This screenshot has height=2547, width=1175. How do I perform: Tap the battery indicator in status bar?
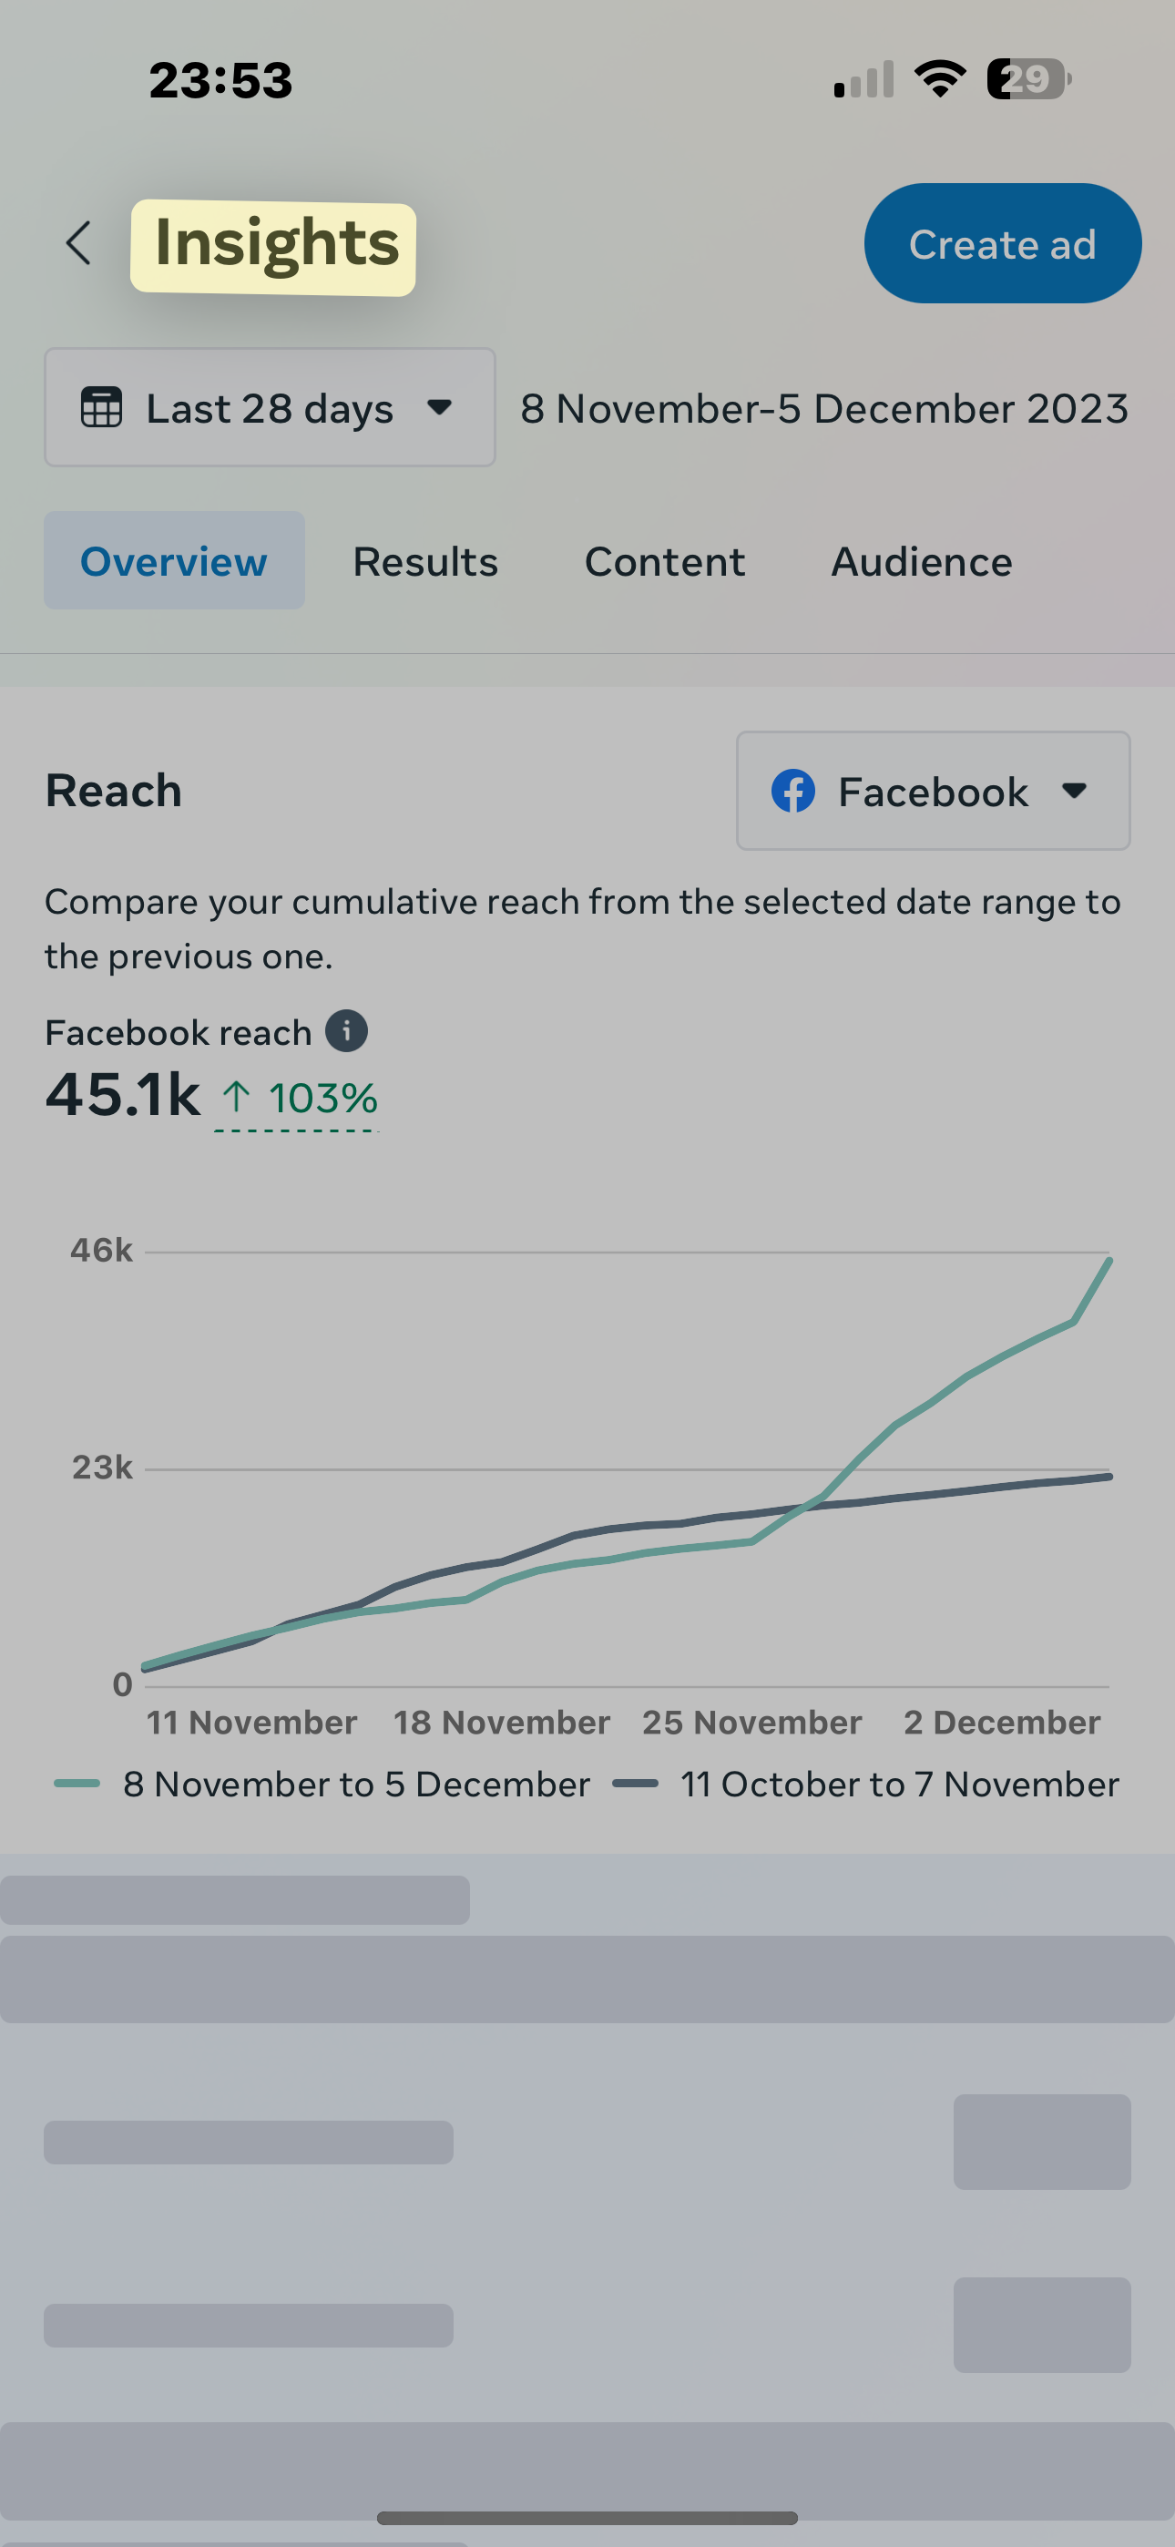[1028, 79]
